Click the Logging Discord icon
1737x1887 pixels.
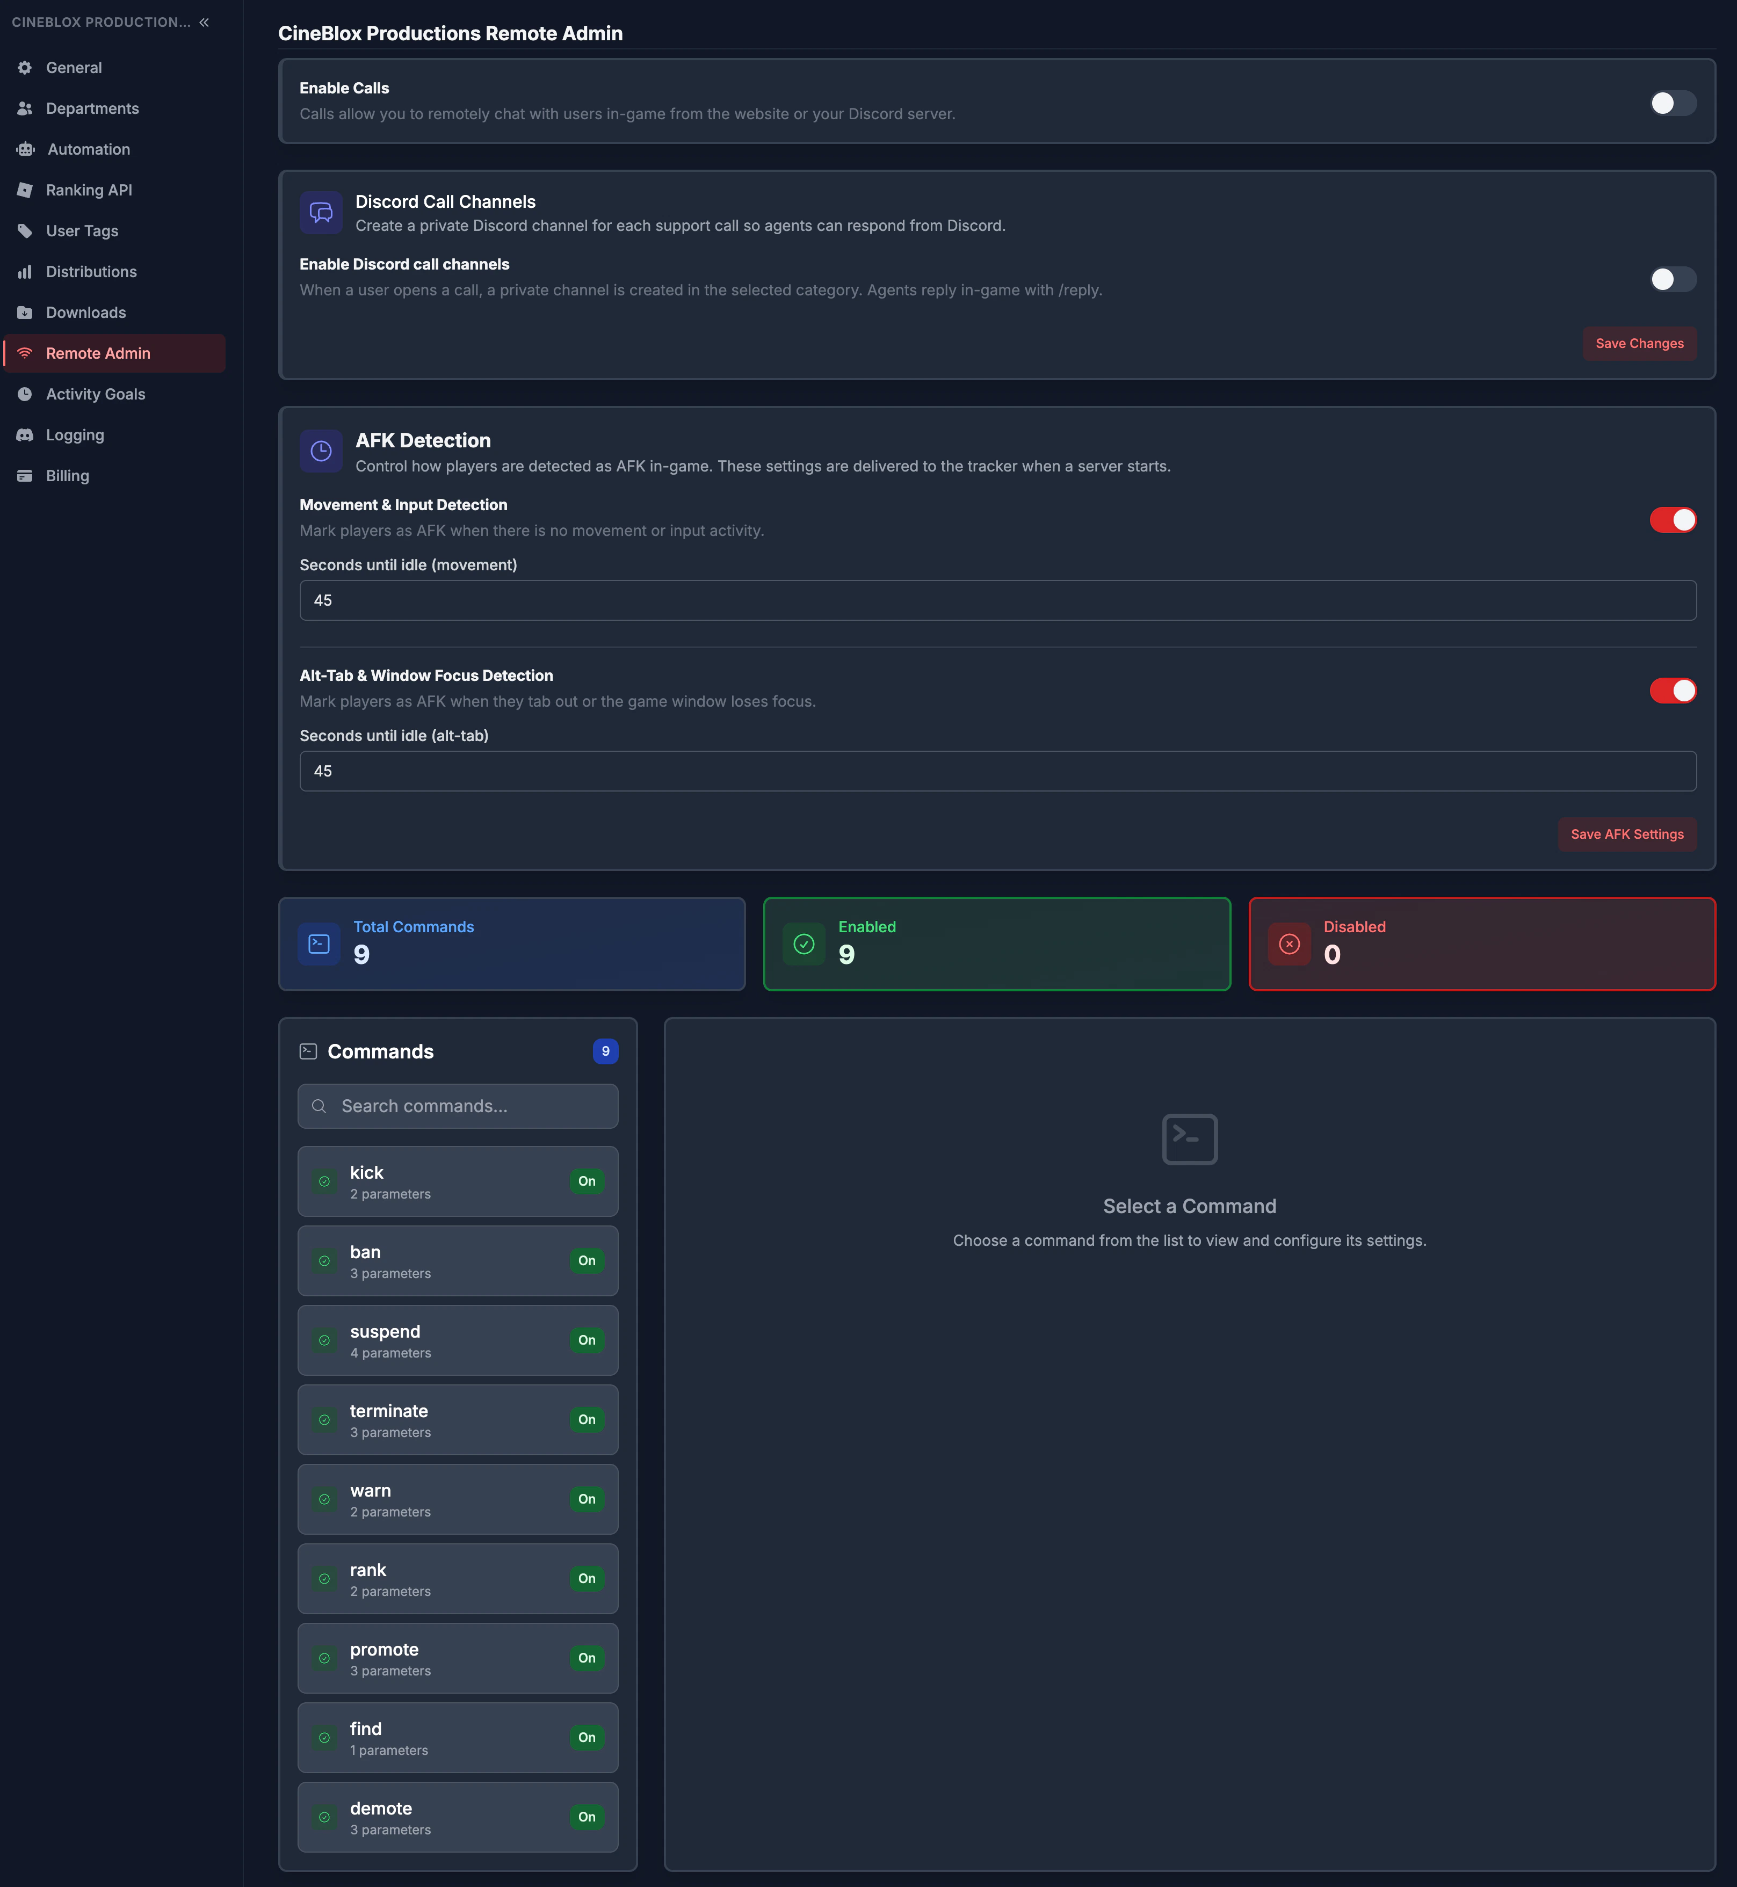click(x=25, y=435)
